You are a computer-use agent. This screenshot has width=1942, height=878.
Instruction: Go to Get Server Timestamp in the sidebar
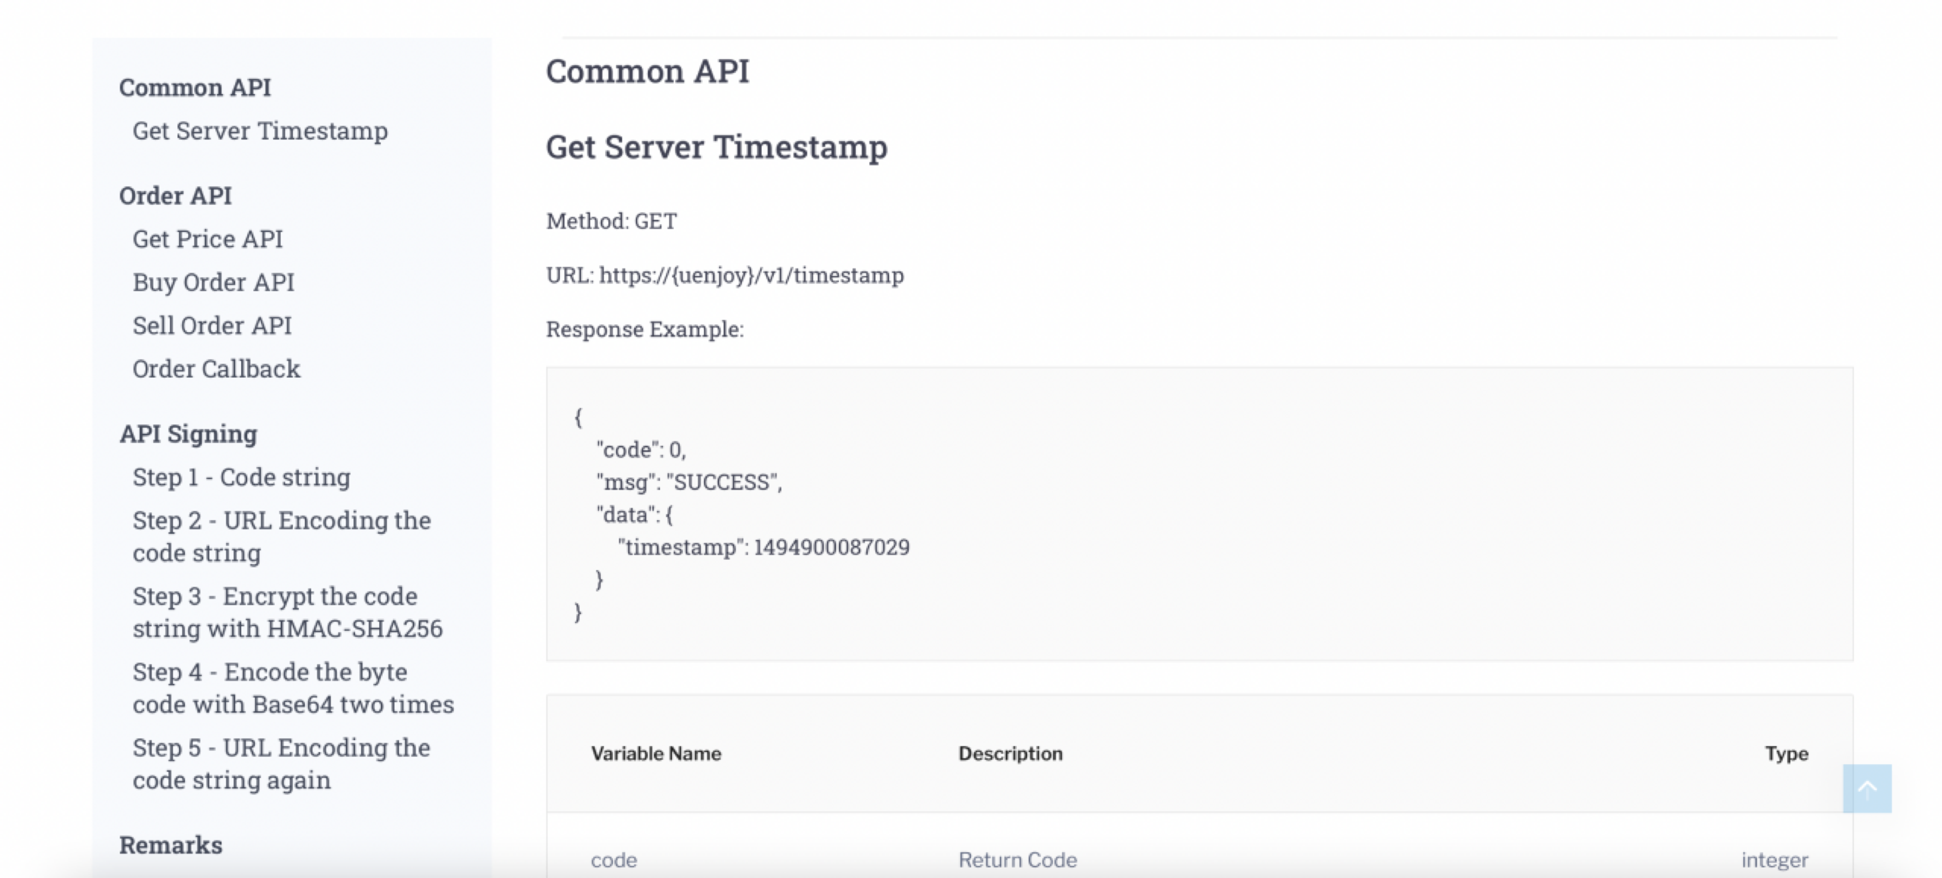[260, 131]
